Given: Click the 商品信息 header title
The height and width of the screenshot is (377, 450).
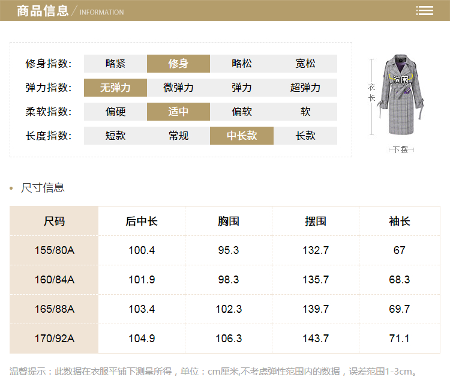Looking at the screenshot, I should (x=43, y=11).
